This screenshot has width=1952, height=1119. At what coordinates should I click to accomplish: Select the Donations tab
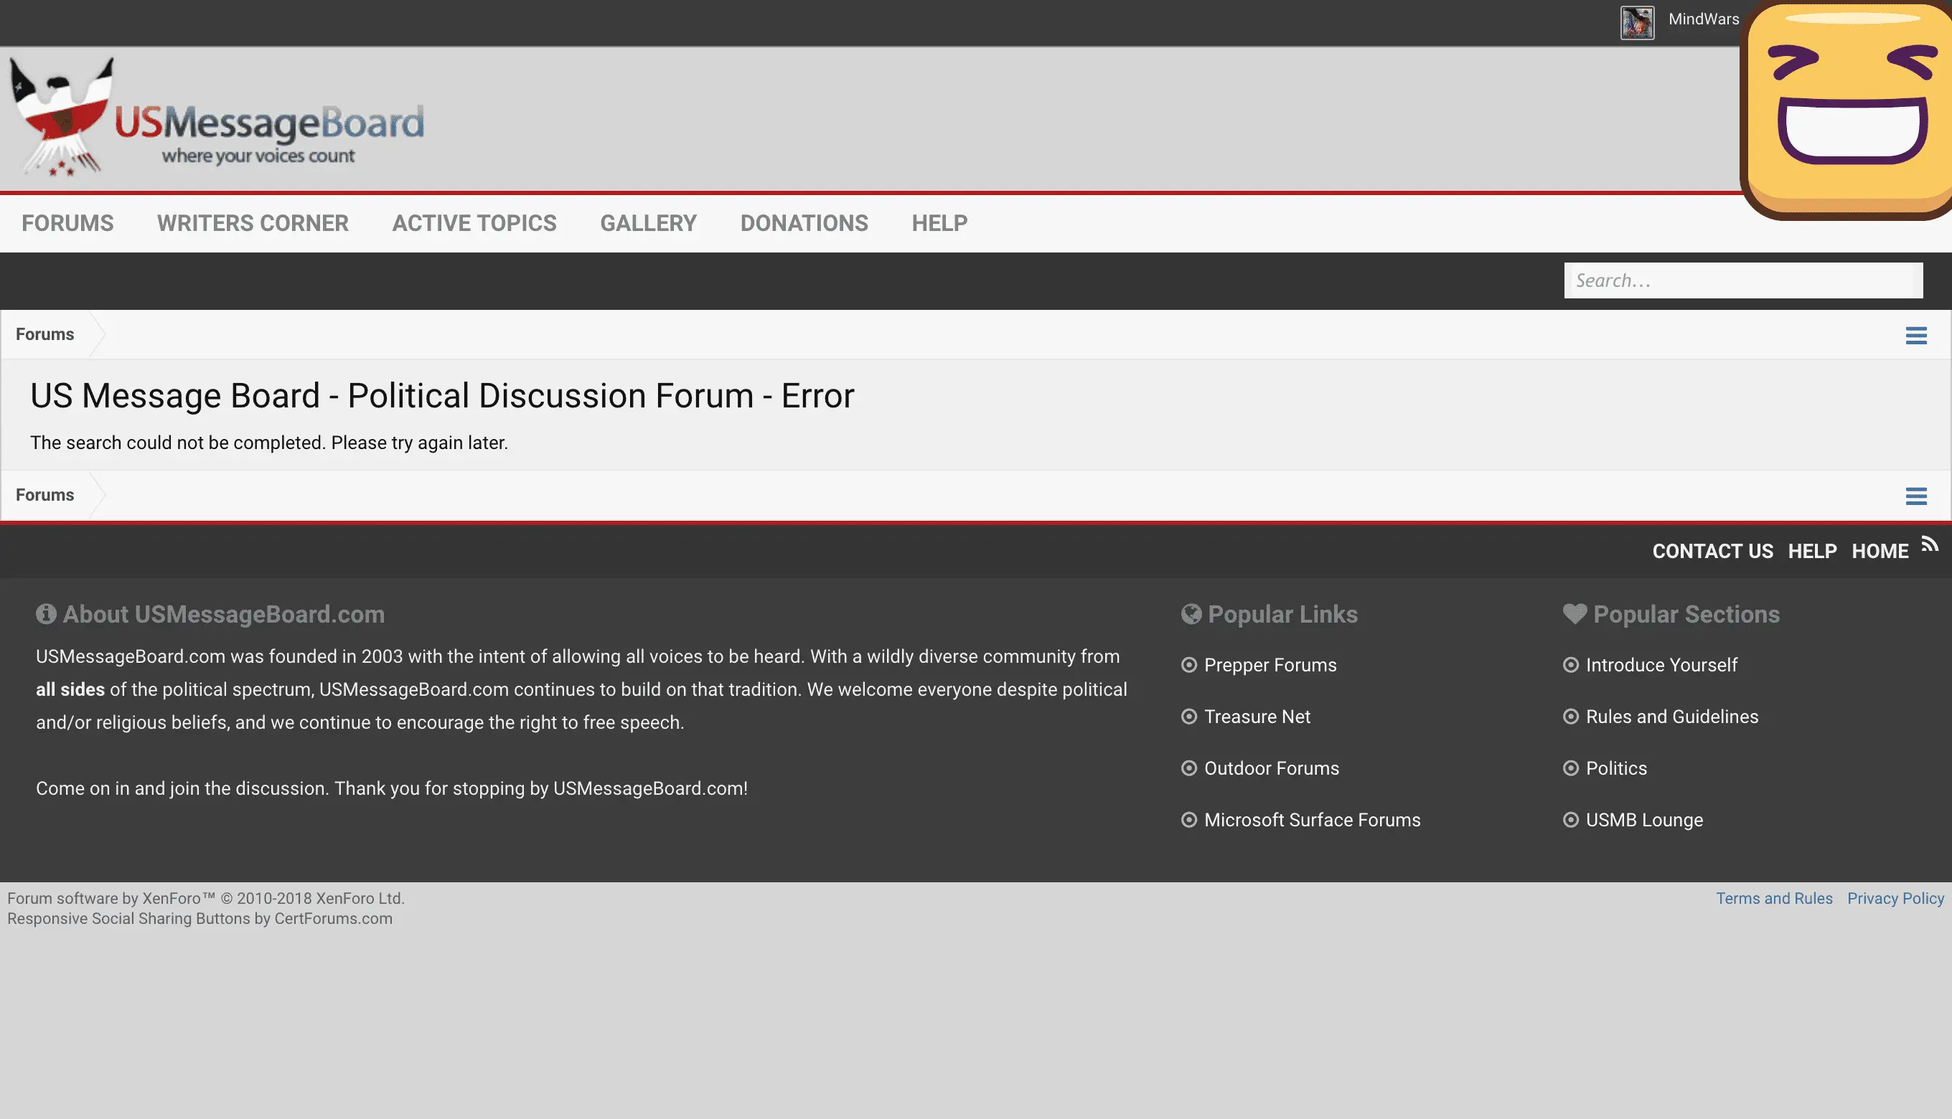pyautogui.click(x=803, y=223)
